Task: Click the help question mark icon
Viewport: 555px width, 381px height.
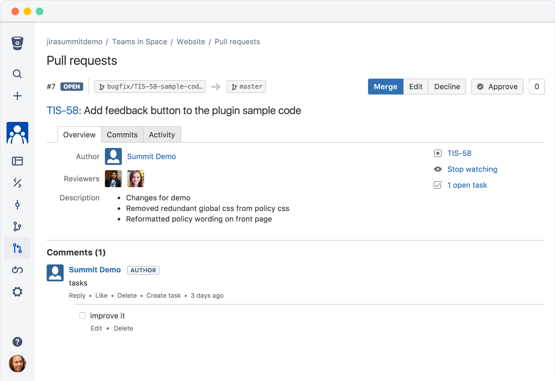Action: [17, 342]
